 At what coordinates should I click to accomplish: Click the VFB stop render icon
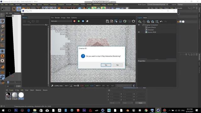(129, 21)
